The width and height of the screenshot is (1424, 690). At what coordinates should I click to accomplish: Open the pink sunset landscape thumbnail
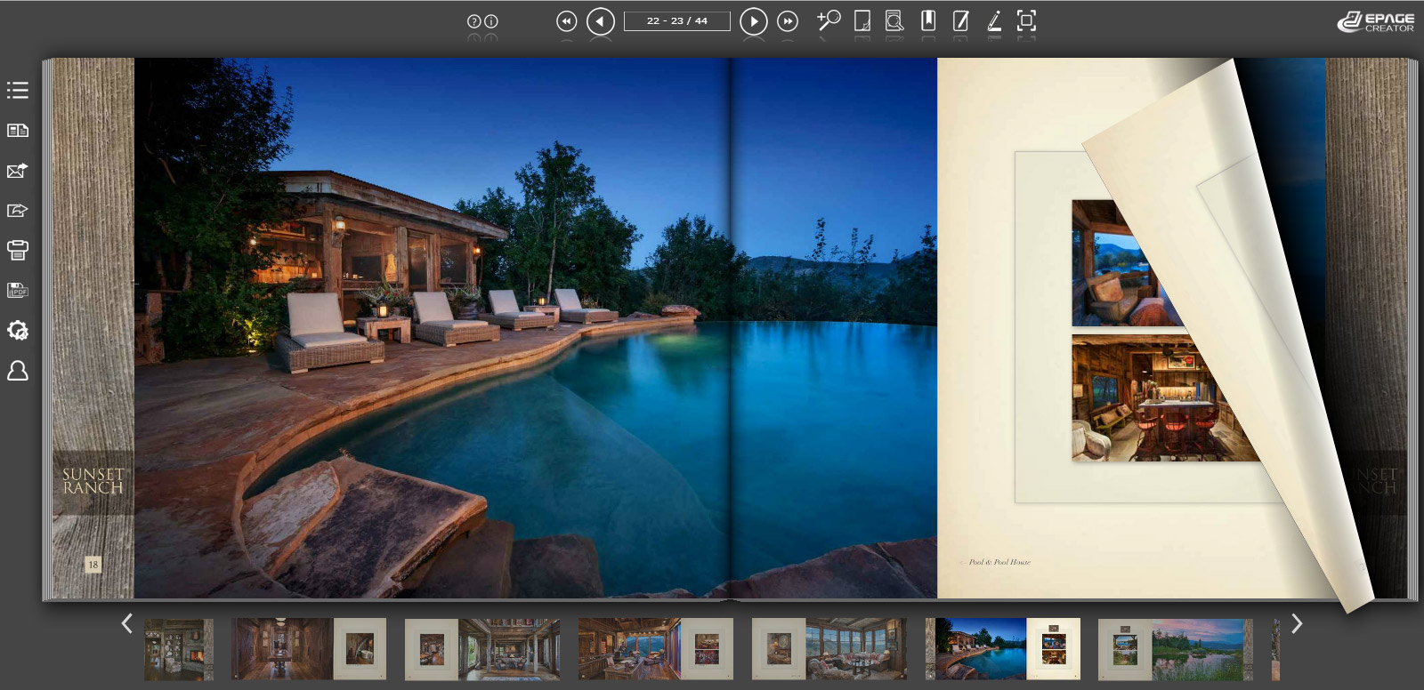tap(1201, 650)
